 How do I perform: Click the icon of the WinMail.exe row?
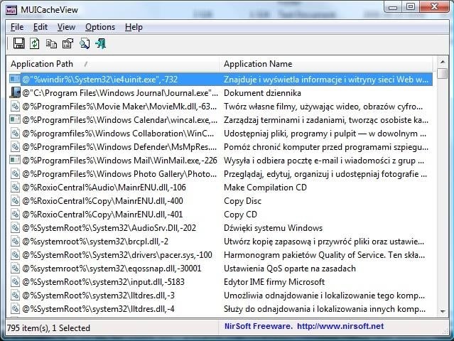(15, 160)
